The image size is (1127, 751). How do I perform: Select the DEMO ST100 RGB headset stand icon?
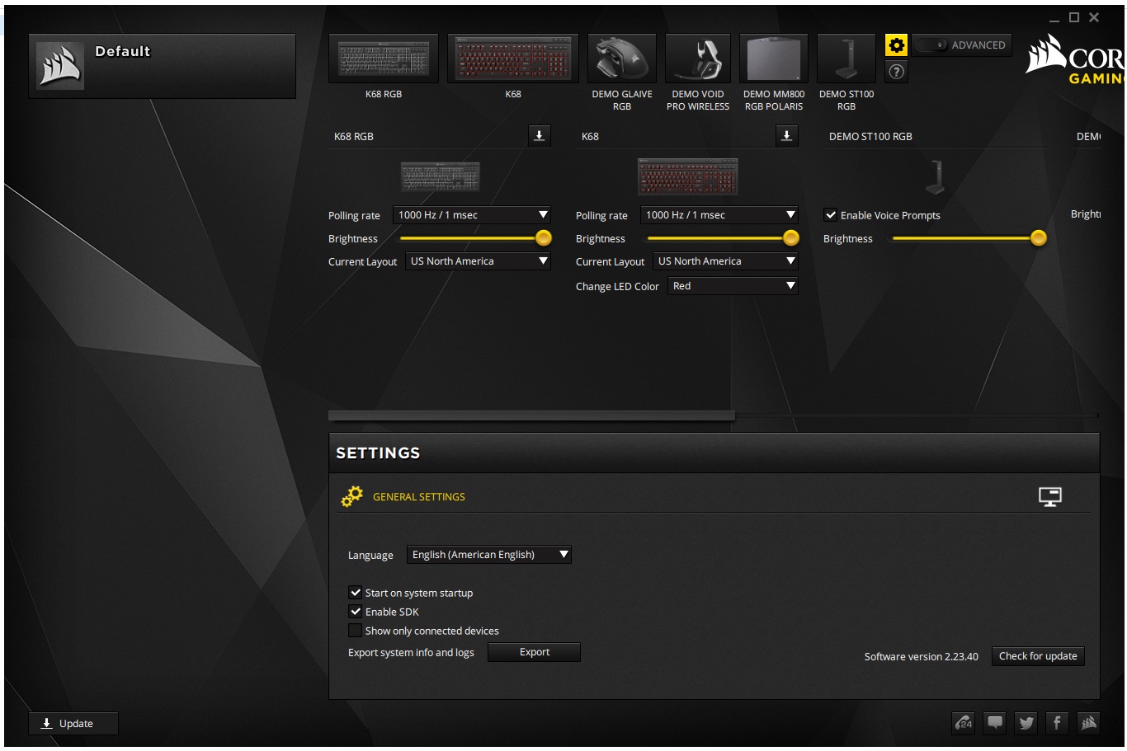pos(846,59)
